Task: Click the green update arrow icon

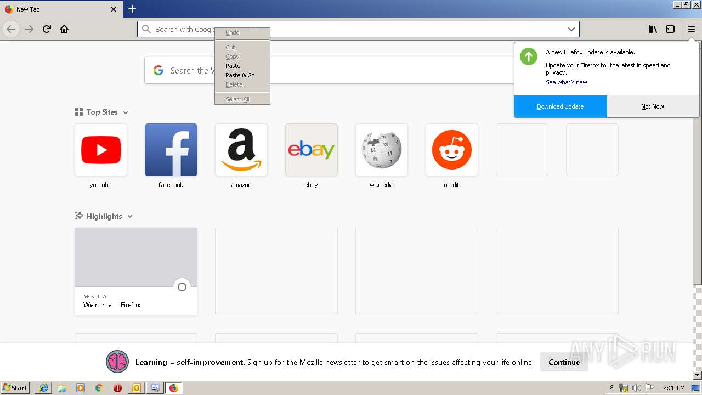Action: point(529,57)
